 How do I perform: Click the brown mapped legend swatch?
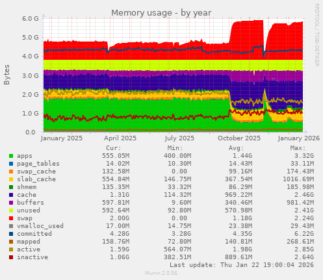pyautogui.click(x=11, y=242)
